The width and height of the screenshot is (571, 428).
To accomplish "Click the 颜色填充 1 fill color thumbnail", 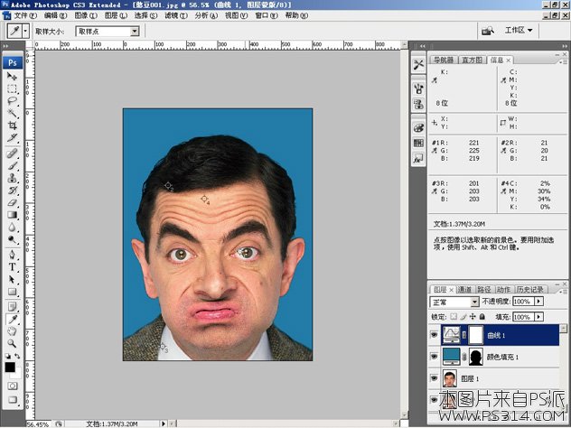I will click(x=451, y=357).
